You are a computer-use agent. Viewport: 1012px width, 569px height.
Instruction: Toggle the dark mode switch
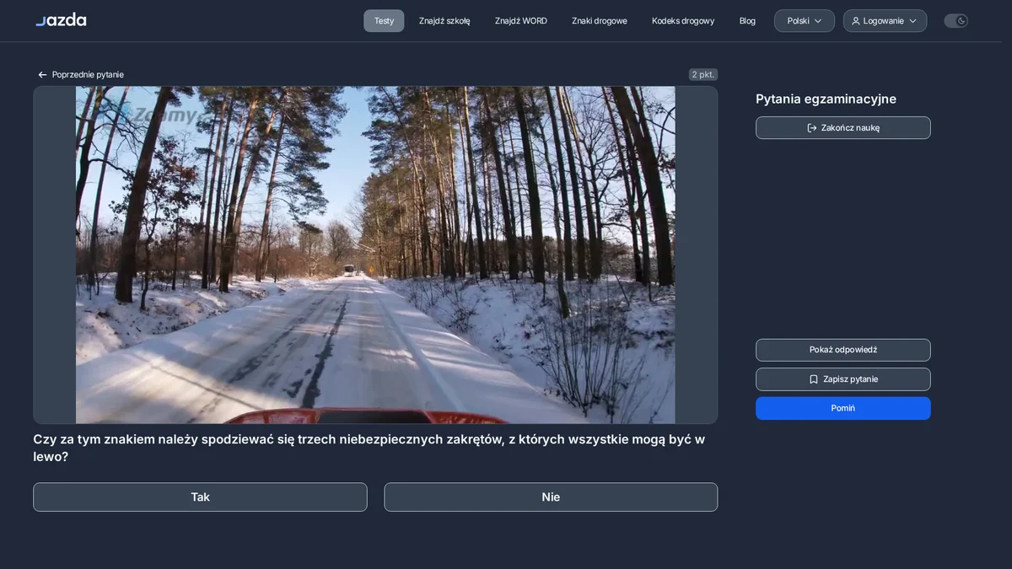click(955, 21)
